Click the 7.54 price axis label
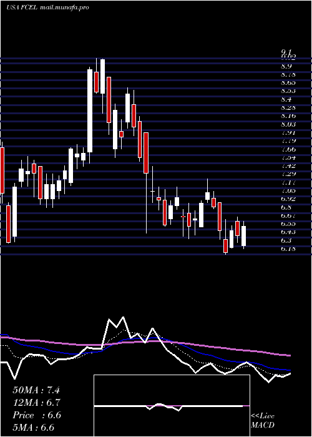This screenshot has width=312, height=437. (288, 157)
